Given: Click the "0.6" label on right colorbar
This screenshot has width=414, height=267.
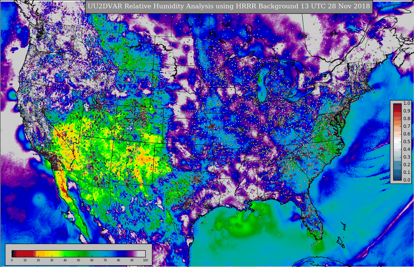Looking at the screenshot, I should coord(407,134).
